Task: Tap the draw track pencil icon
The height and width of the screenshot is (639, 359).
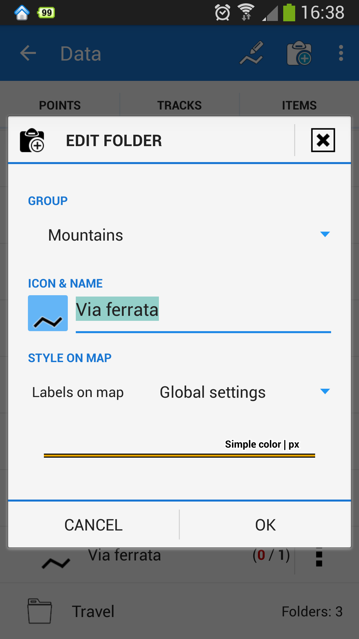Action: pos(252,53)
